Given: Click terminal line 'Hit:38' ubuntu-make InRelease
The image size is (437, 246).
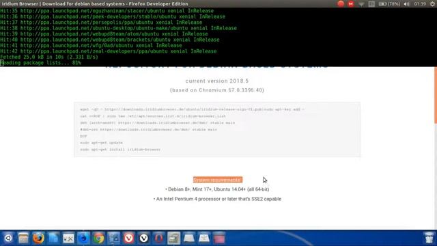Looking at the screenshot, I should tap(118, 28).
